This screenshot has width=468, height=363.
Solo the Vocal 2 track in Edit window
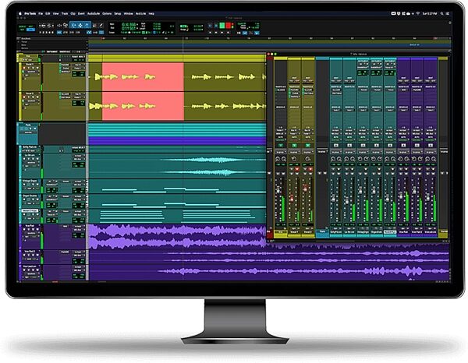point(33,97)
